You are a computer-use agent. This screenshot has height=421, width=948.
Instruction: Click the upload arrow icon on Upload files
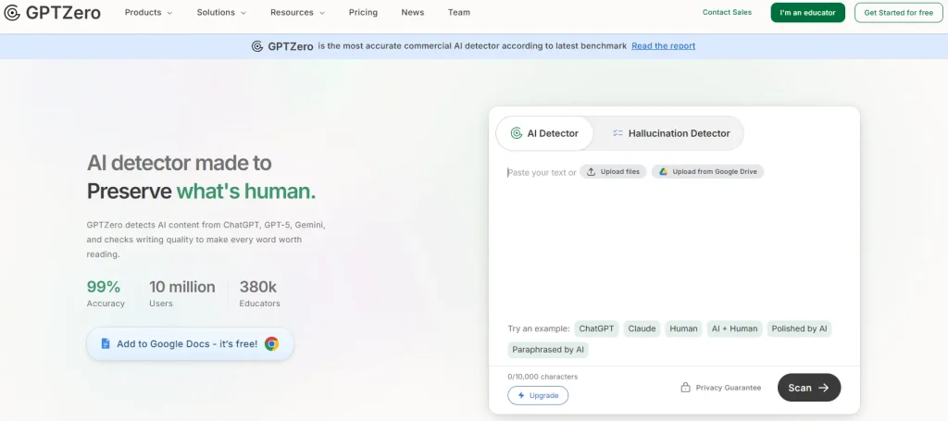592,171
